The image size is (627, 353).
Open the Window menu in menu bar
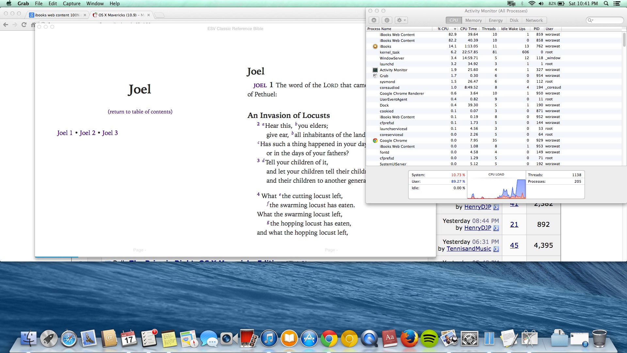click(95, 4)
